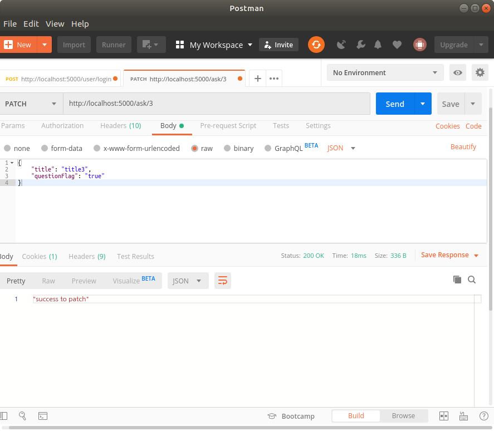Open the Tests tab

[281, 126]
